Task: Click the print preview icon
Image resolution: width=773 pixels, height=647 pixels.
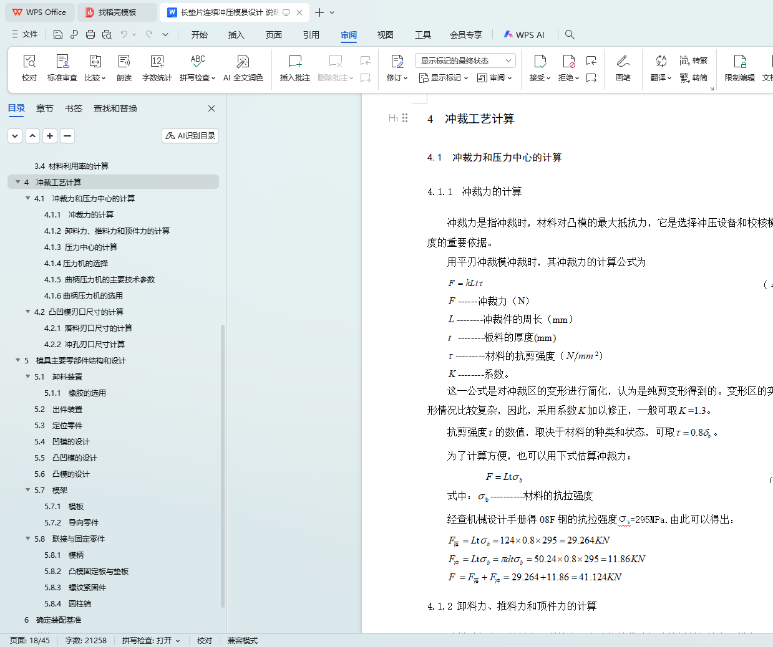Action: 107,34
